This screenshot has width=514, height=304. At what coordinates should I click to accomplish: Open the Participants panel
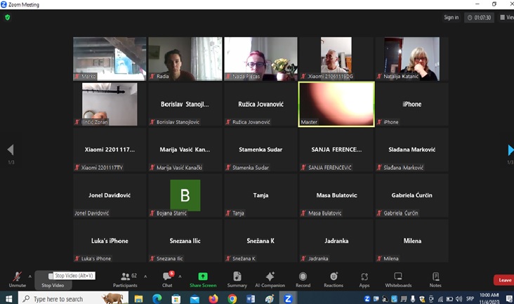[x=125, y=279]
